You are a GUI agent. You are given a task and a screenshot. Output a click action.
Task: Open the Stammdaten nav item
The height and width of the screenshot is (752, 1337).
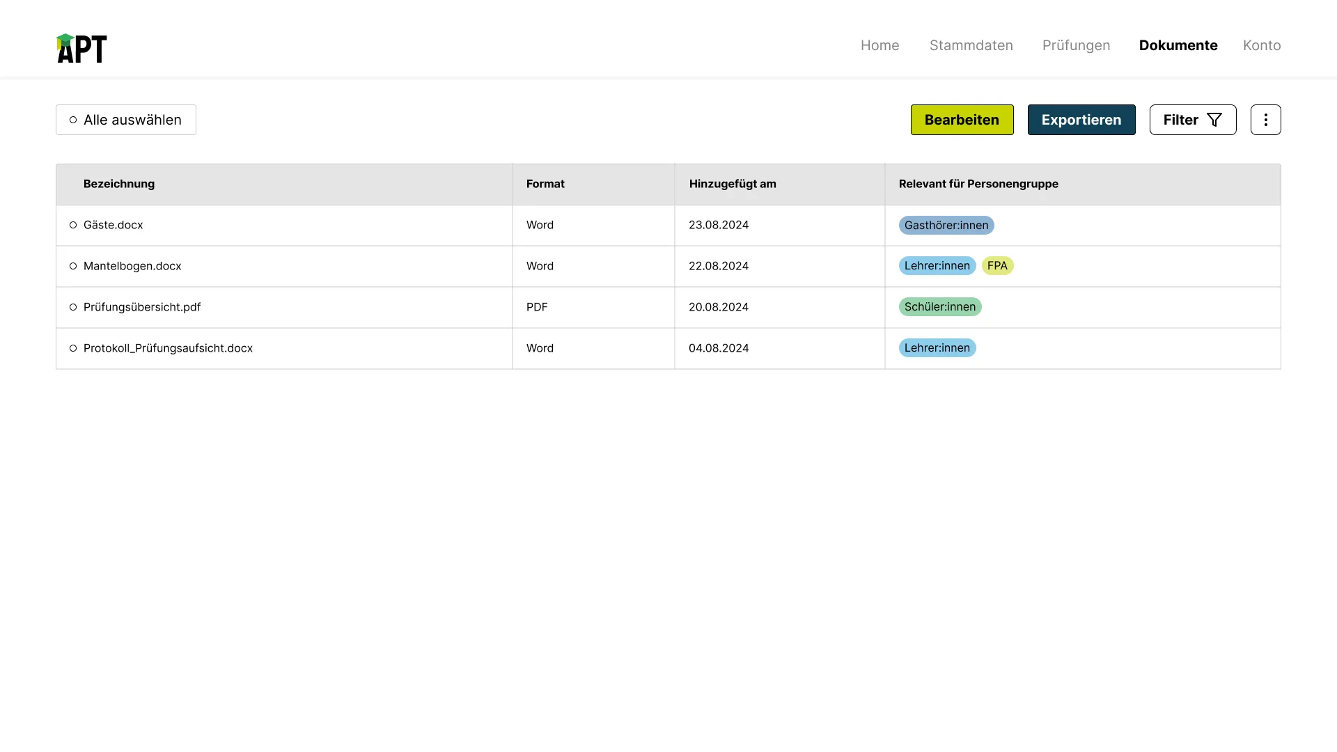[x=971, y=45]
